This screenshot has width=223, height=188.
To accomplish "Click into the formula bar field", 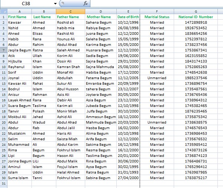I will [156, 3].
